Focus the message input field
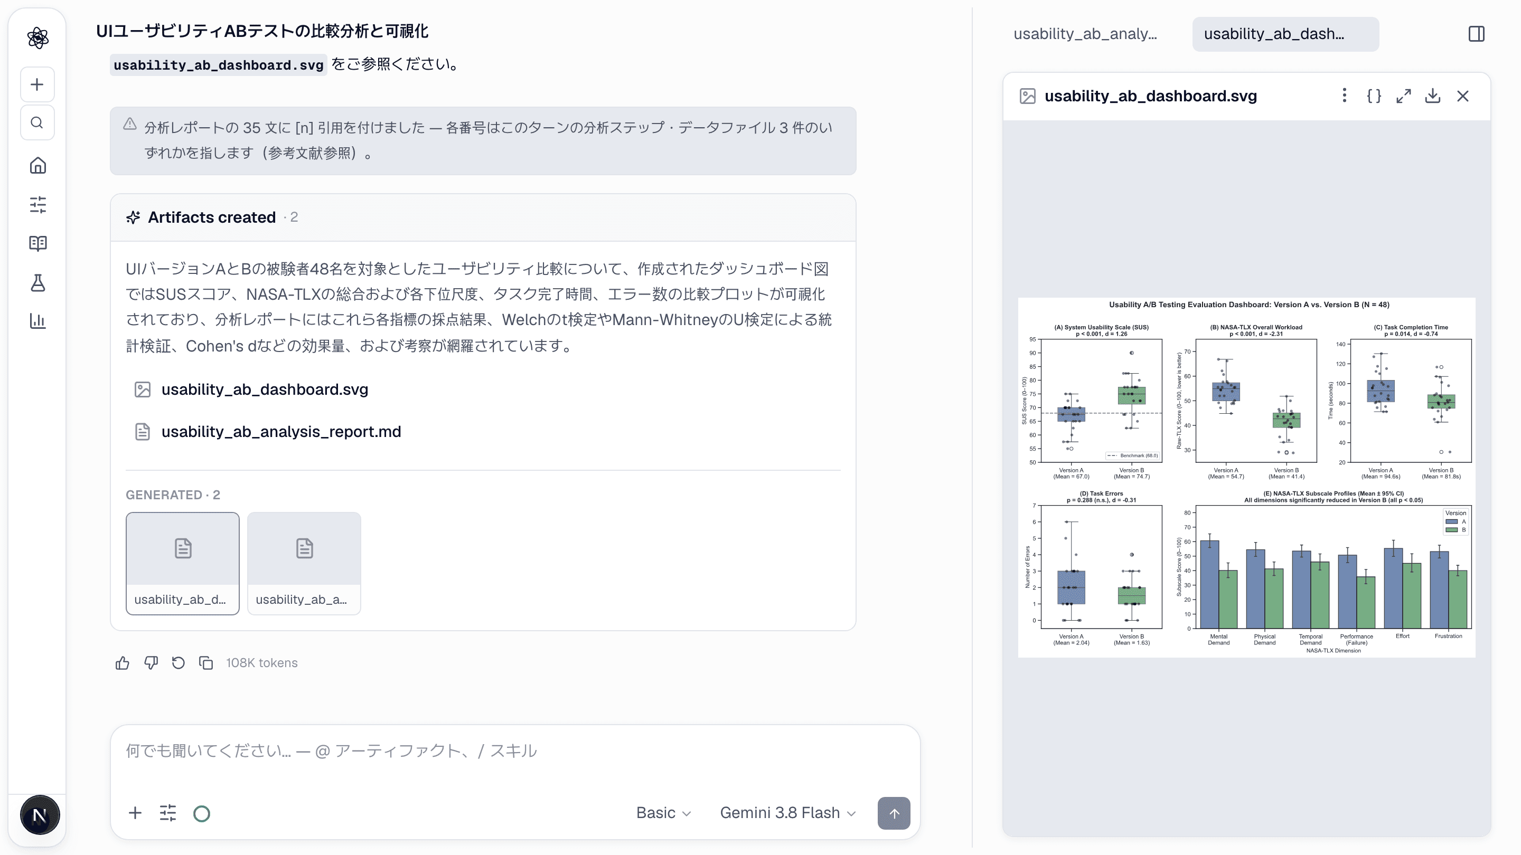This screenshot has height=855, width=1521. pyautogui.click(x=515, y=751)
